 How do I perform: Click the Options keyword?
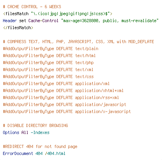pos(11,132)
